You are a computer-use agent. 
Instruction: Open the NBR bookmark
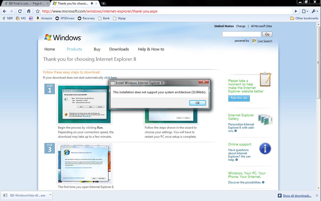7,18
